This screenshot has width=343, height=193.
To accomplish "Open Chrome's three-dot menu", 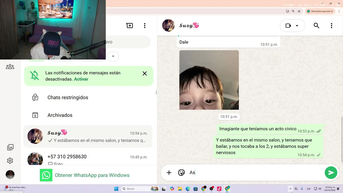I will 339,11.
